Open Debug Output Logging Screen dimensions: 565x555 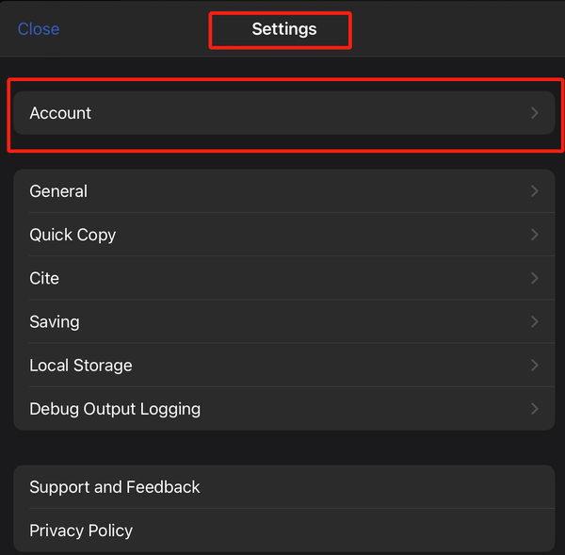(x=284, y=409)
